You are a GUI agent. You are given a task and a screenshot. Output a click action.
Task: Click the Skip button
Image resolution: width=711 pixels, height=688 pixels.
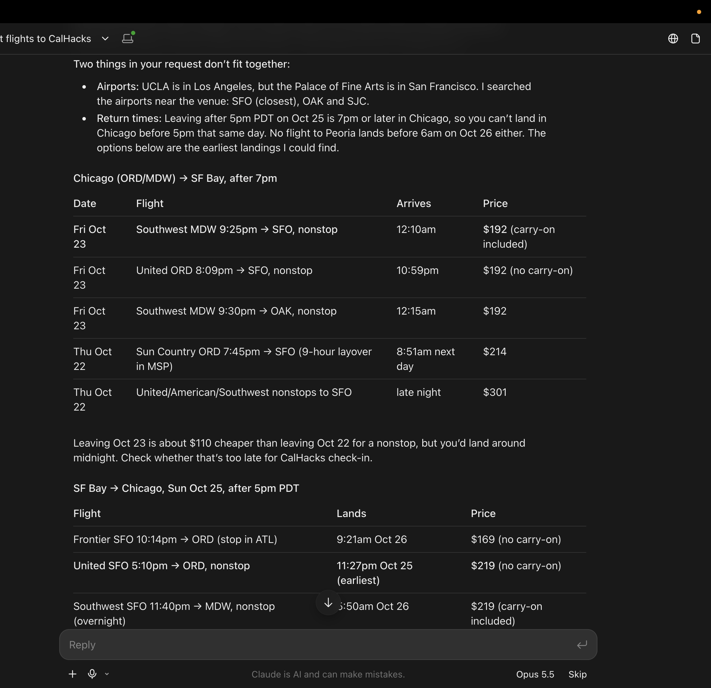[x=577, y=674]
